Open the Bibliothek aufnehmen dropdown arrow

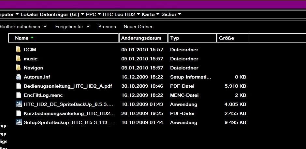click(45, 26)
